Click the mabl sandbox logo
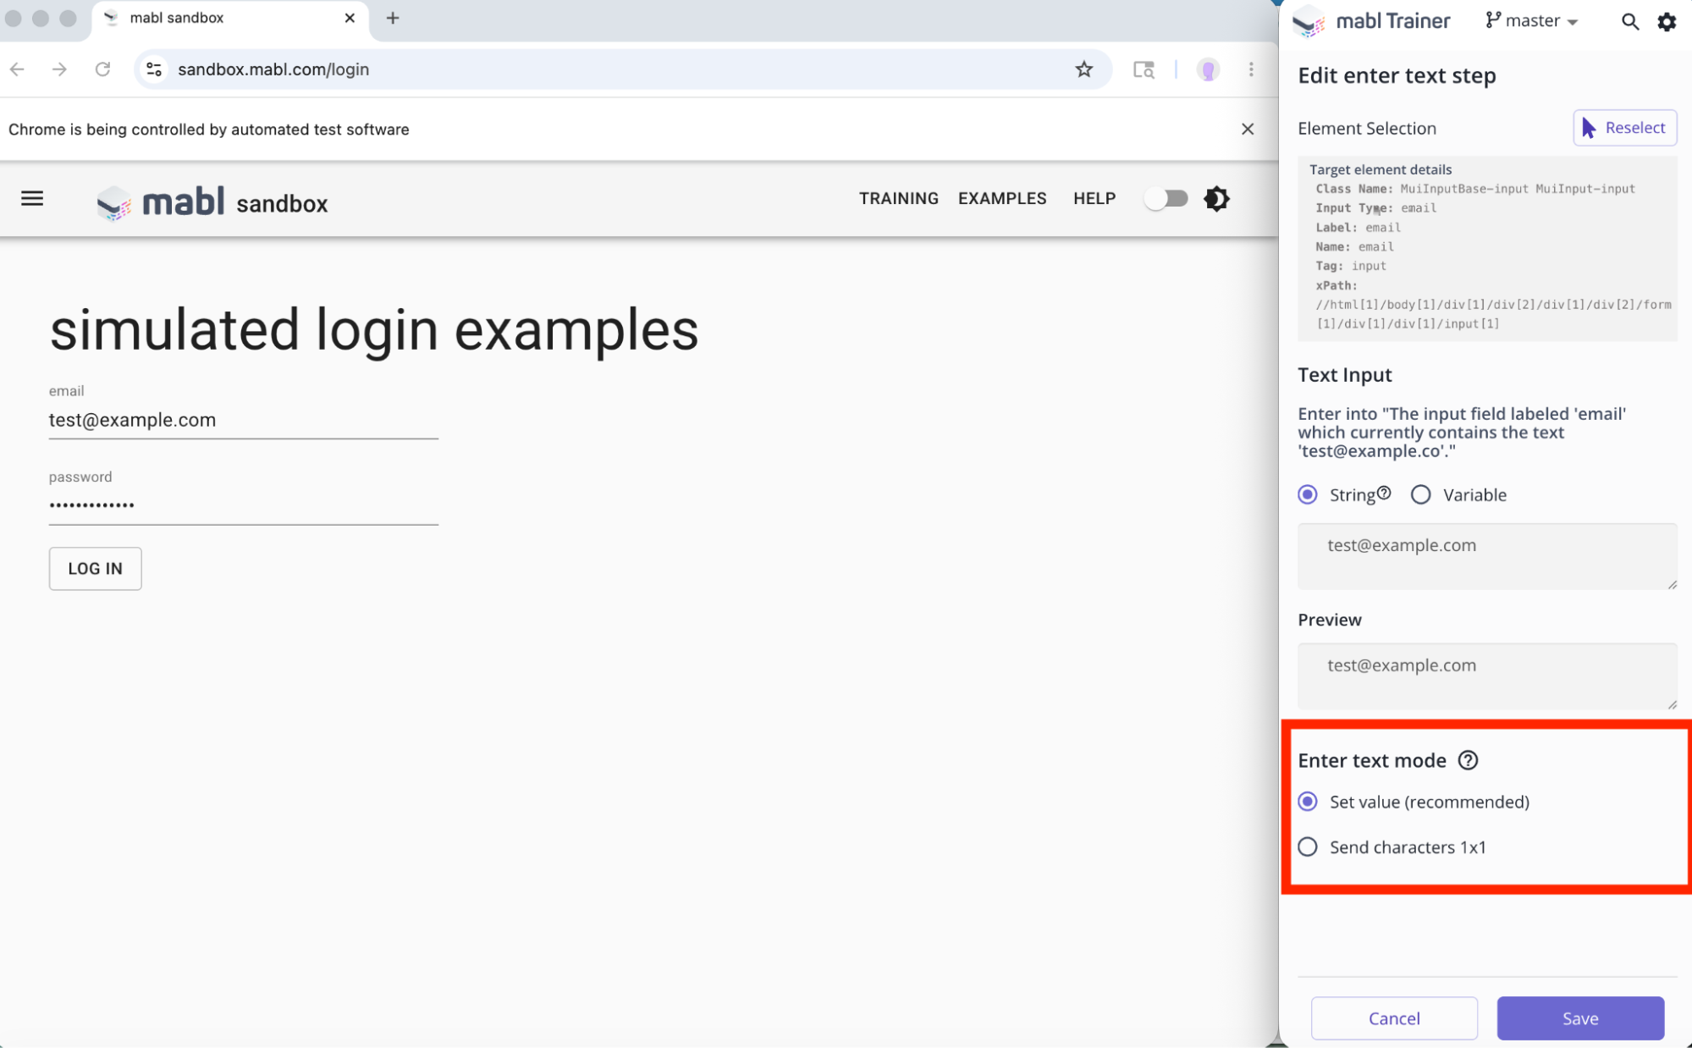Screen dimensions: 1692x1048 coord(212,202)
